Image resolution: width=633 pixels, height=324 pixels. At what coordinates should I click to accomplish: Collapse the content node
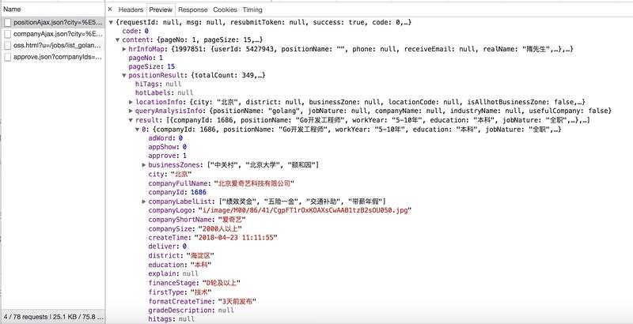tap(117, 40)
